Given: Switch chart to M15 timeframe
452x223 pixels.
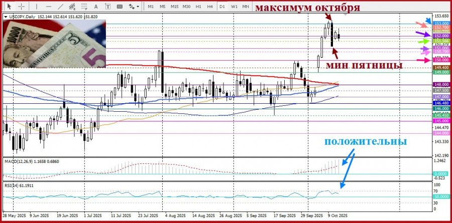Looking at the screenshot, I should pyautogui.click(x=174, y=6).
